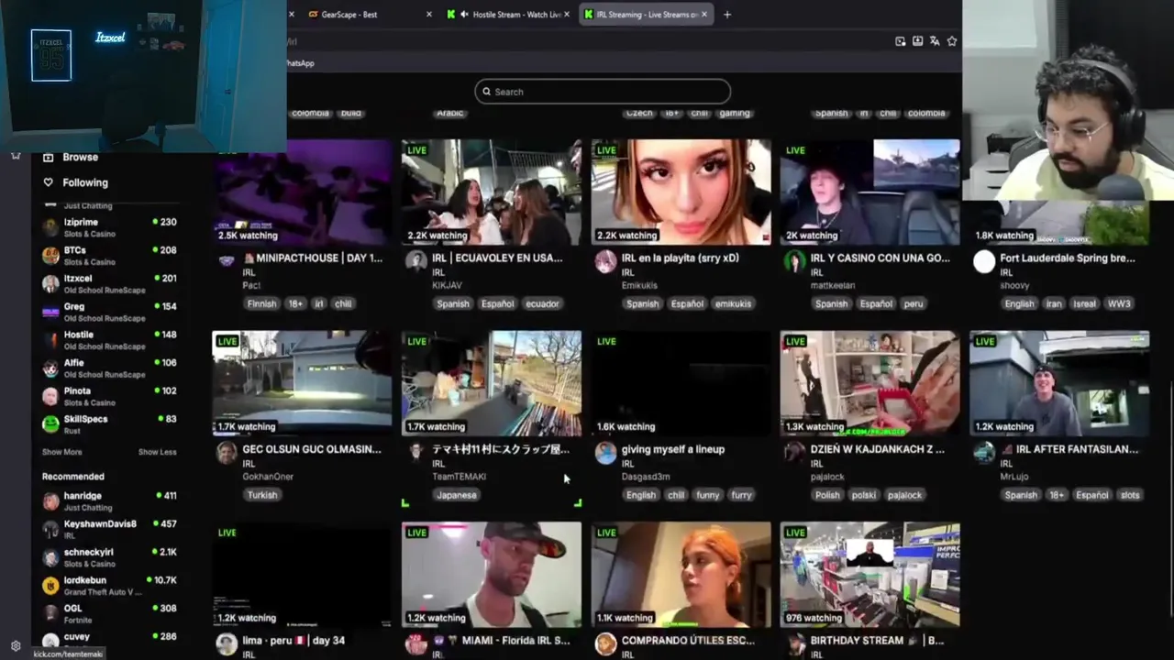
Task: Click mattkeelan avatar under CASINO stream
Action: click(795, 261)
